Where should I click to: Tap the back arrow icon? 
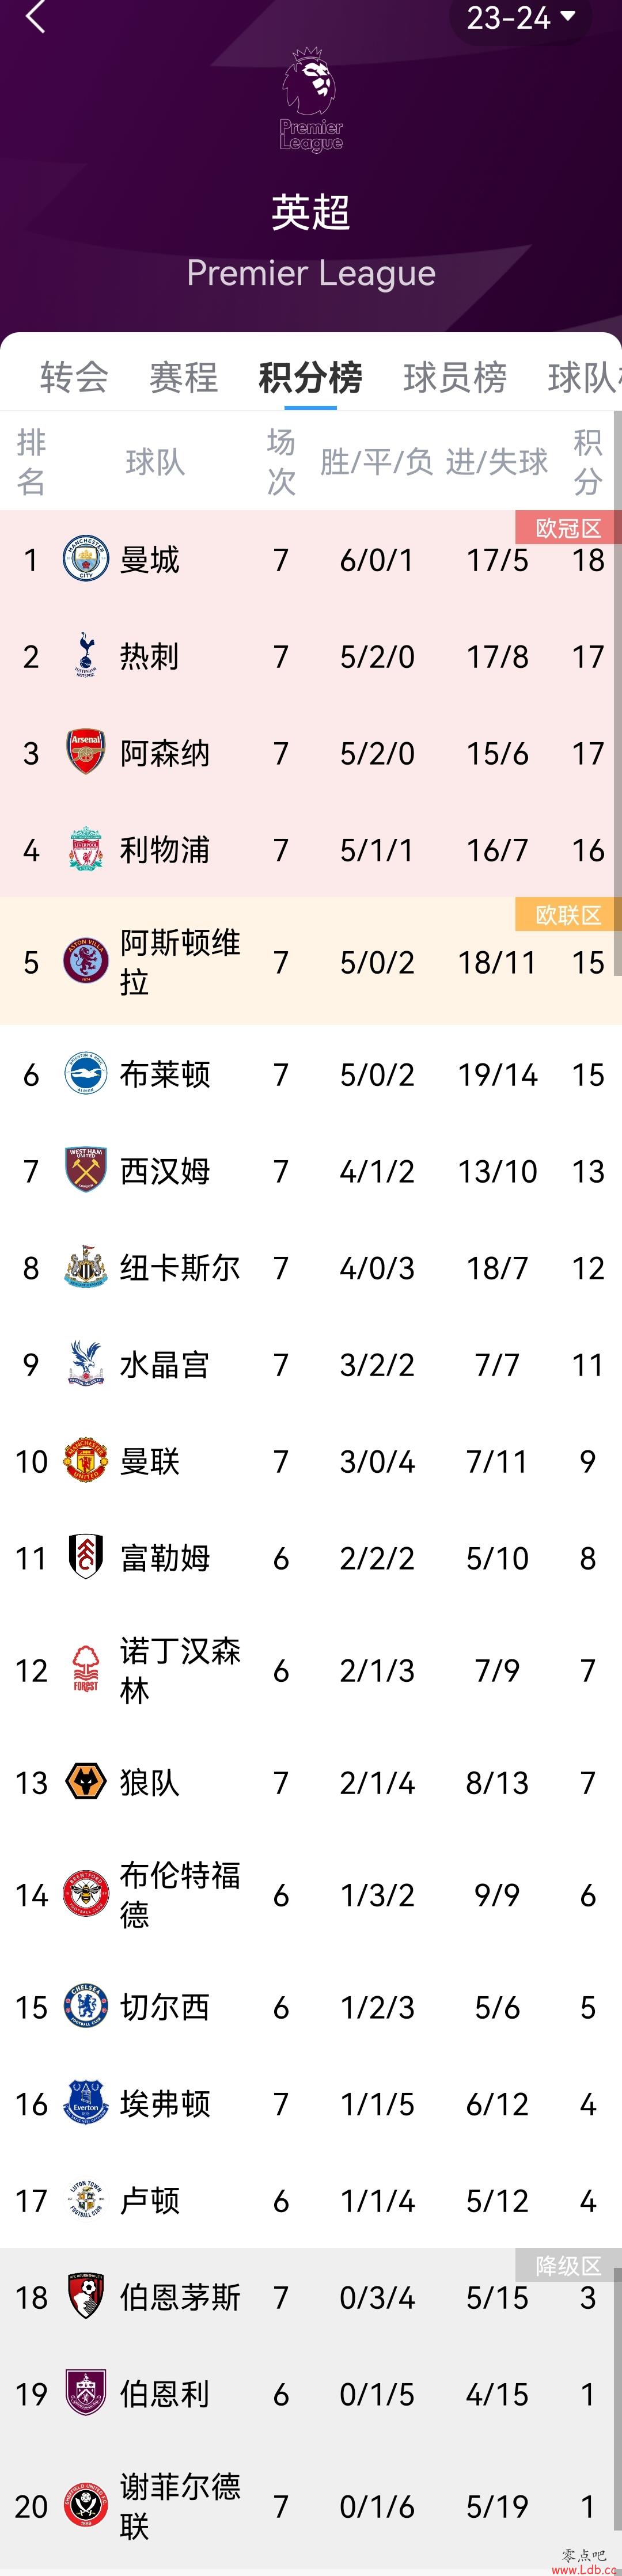[x=35, y=16]
